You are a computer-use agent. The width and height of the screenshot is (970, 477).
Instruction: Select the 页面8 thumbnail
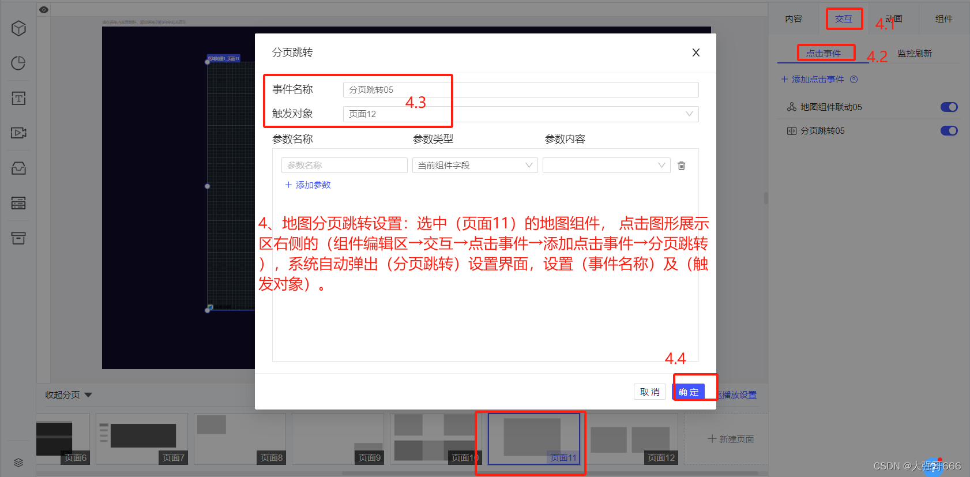point(240,439)
